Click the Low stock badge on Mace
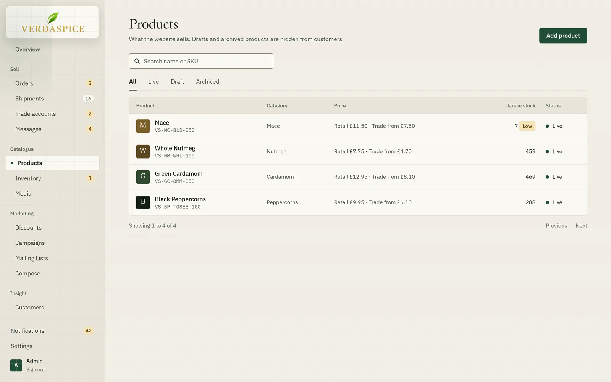Viewport: 611px width, 382px height. coord(527,126)
